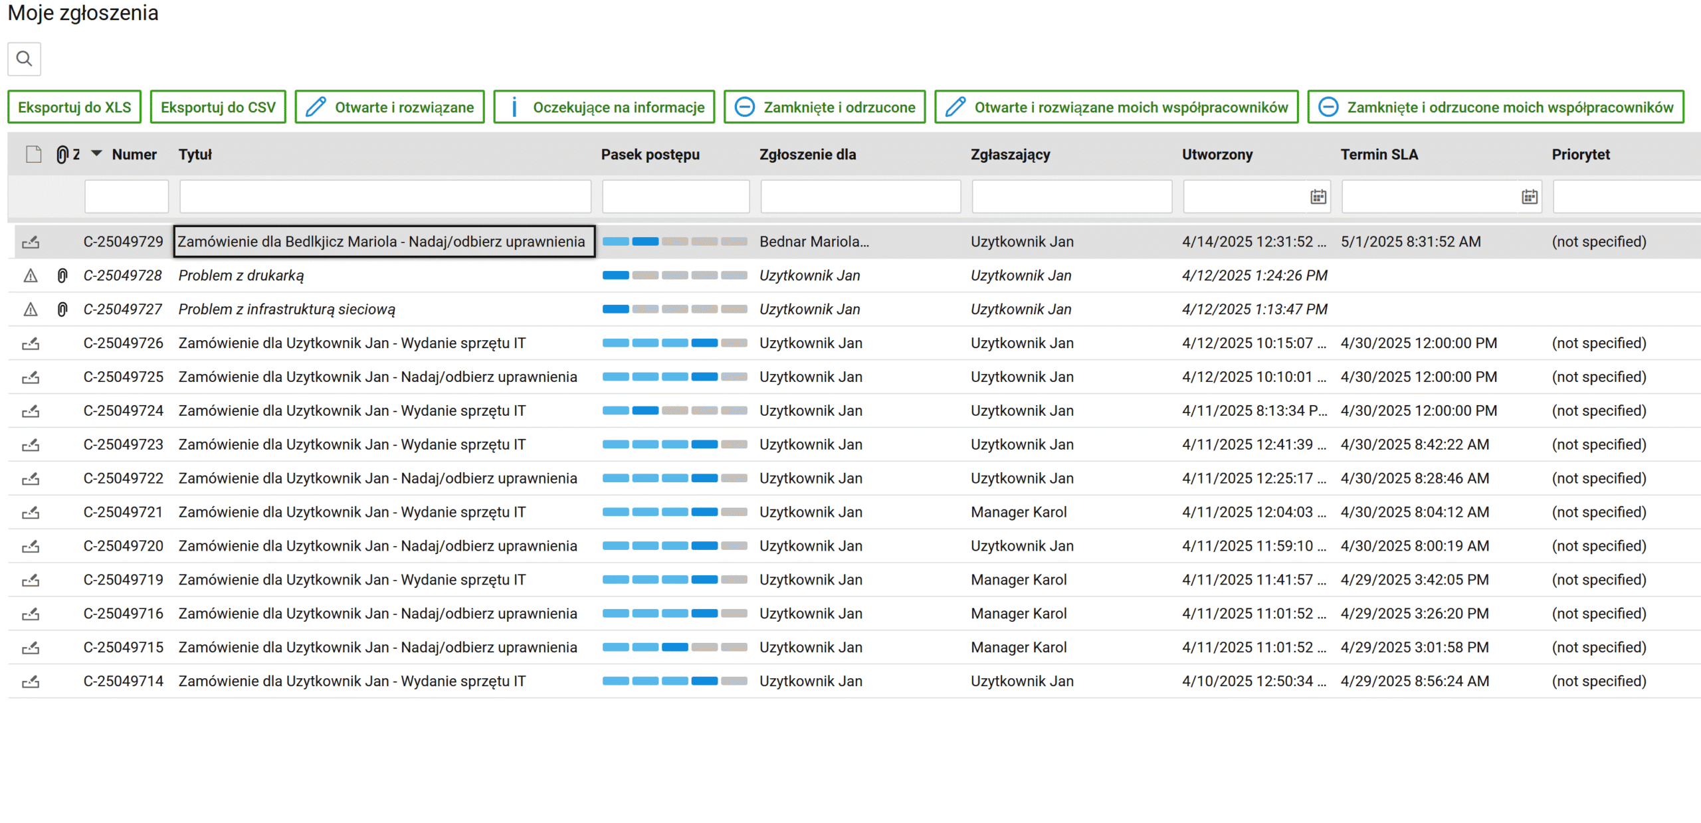Open the calendar picker in Utworzony filter
The width and height of the screenshot is (1701, 823).
(1318, 197)
